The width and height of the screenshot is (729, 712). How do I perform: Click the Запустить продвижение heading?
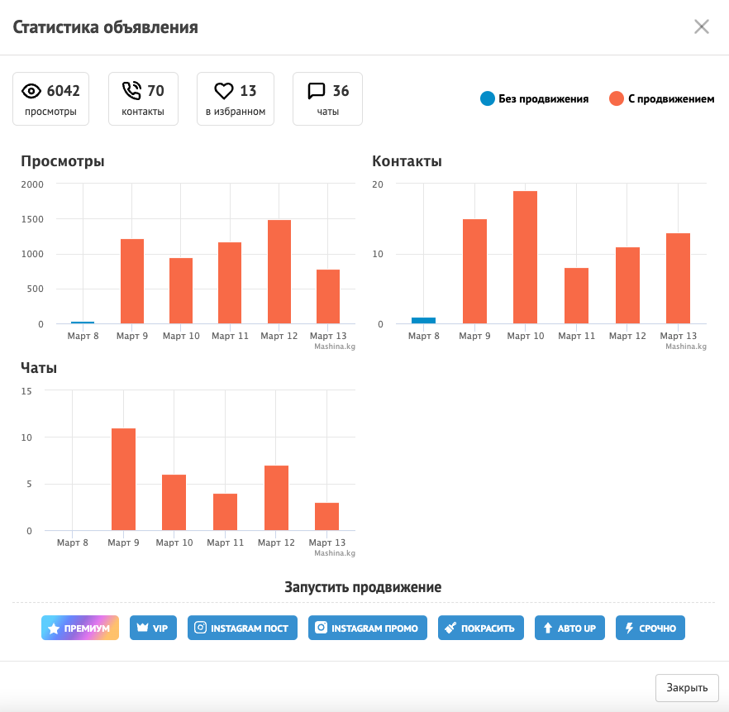363,587
